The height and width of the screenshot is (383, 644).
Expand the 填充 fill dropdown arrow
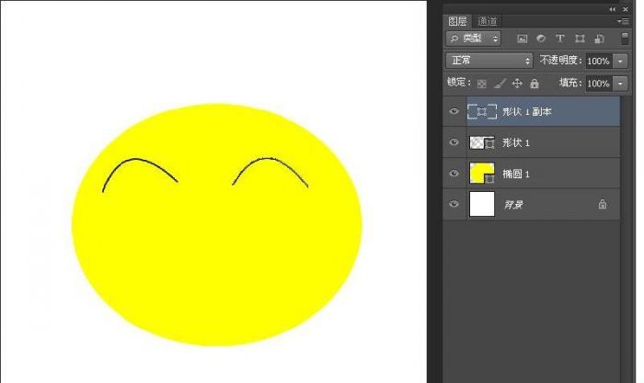[621, 84]
